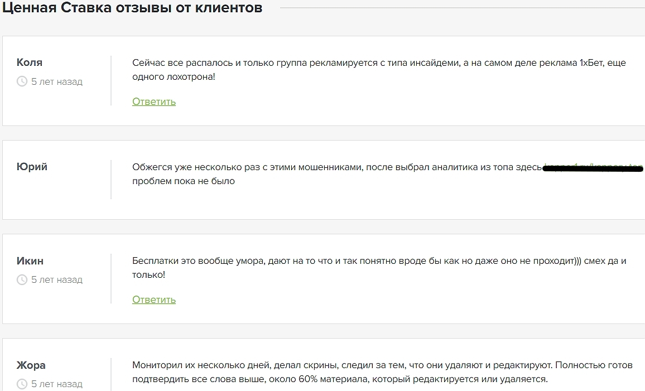
Task: Click the clock icon under Икин's name
Action: pos(22,280)
